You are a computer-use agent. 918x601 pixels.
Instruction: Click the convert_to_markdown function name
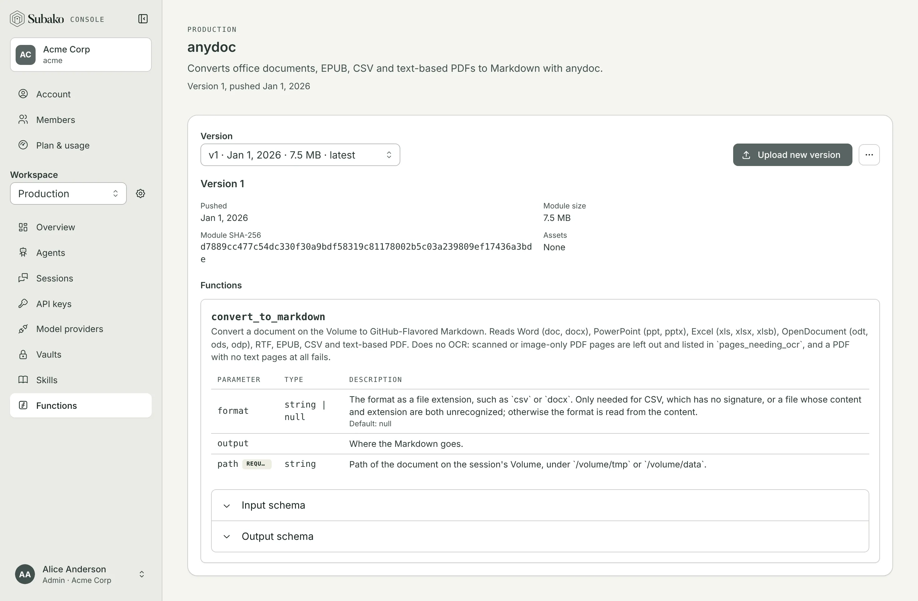268,317
